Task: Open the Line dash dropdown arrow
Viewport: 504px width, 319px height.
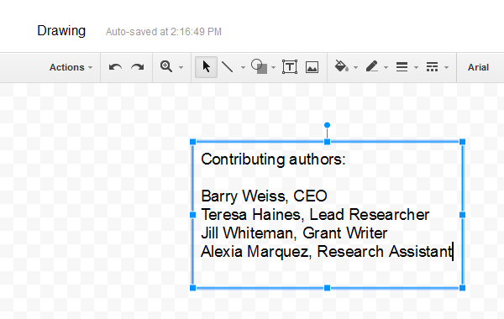Action: coord(446,67)
